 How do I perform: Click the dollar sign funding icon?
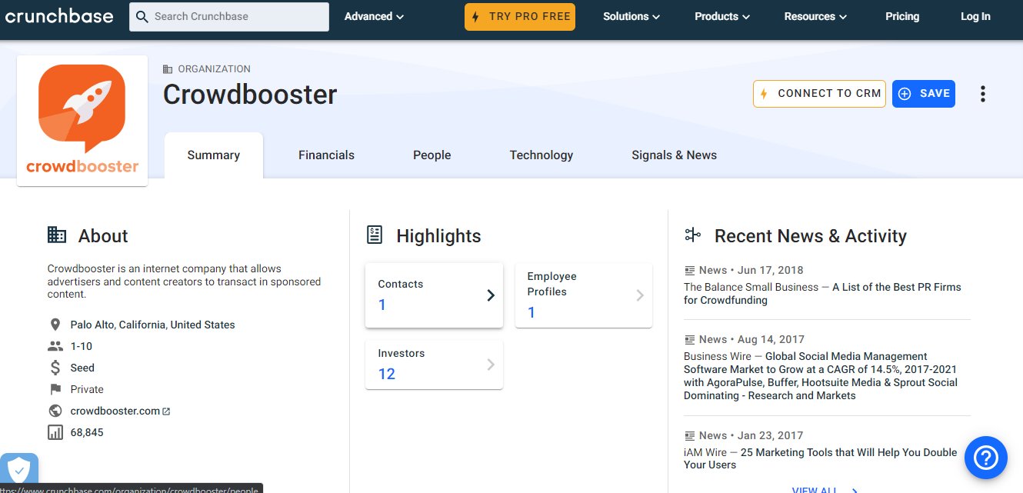pos(55,368)
